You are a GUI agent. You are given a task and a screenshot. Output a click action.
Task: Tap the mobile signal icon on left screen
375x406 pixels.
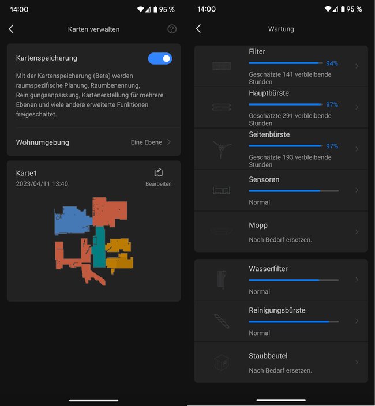pyautogui.click(x=148, y=10)
